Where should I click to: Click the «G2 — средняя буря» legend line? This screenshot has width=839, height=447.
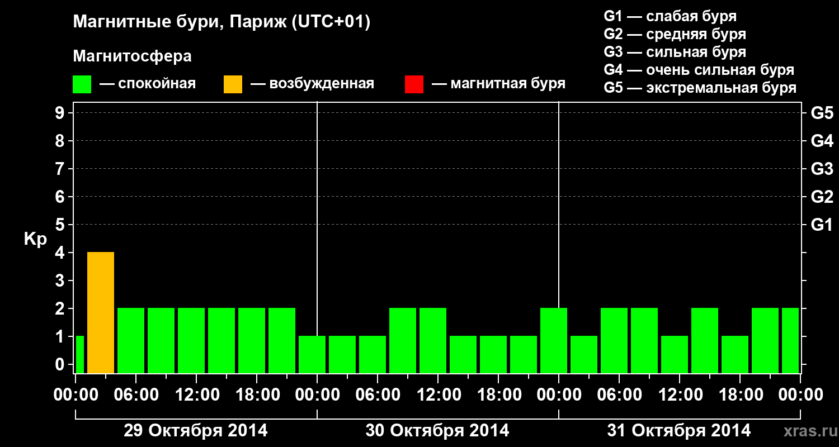675,34
